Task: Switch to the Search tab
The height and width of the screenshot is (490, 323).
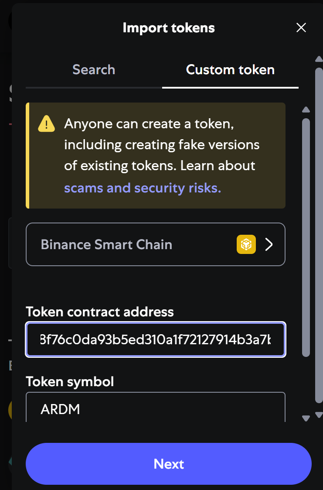Action: point(94,70)
